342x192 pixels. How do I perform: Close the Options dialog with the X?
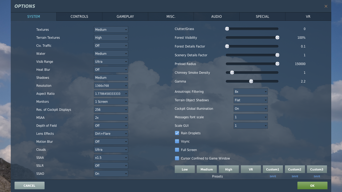coord(326,6)
